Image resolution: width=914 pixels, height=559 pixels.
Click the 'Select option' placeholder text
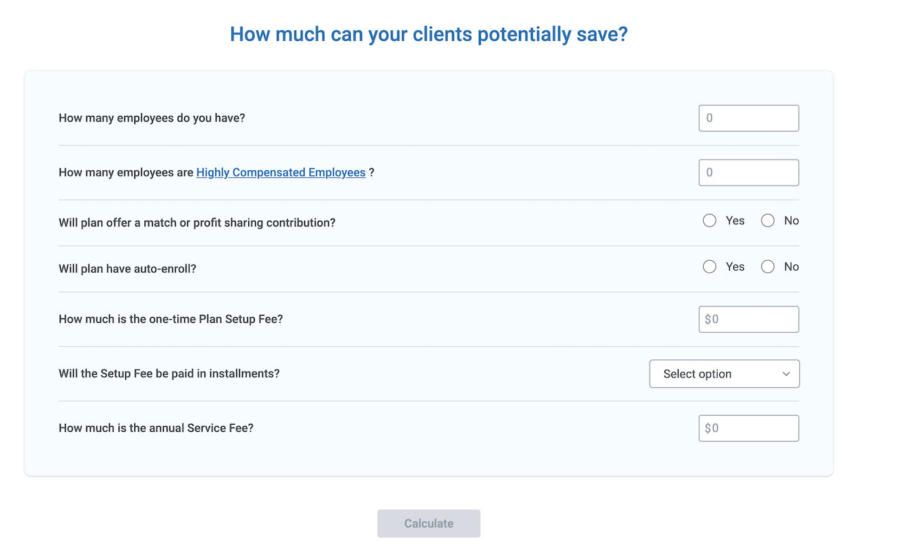(x=697, y=374)
